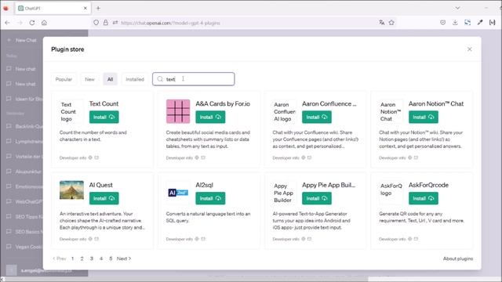Open the downloads arrow icon in toolbar
This screenshot has width=502, height=282.
point(455,23)
